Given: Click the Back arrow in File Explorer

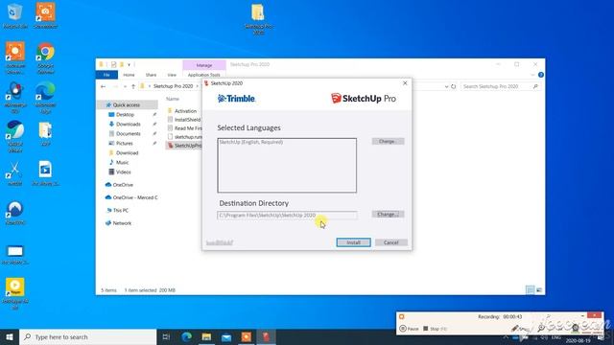Looking at the screenshot, I should click(x=103, y=86).
